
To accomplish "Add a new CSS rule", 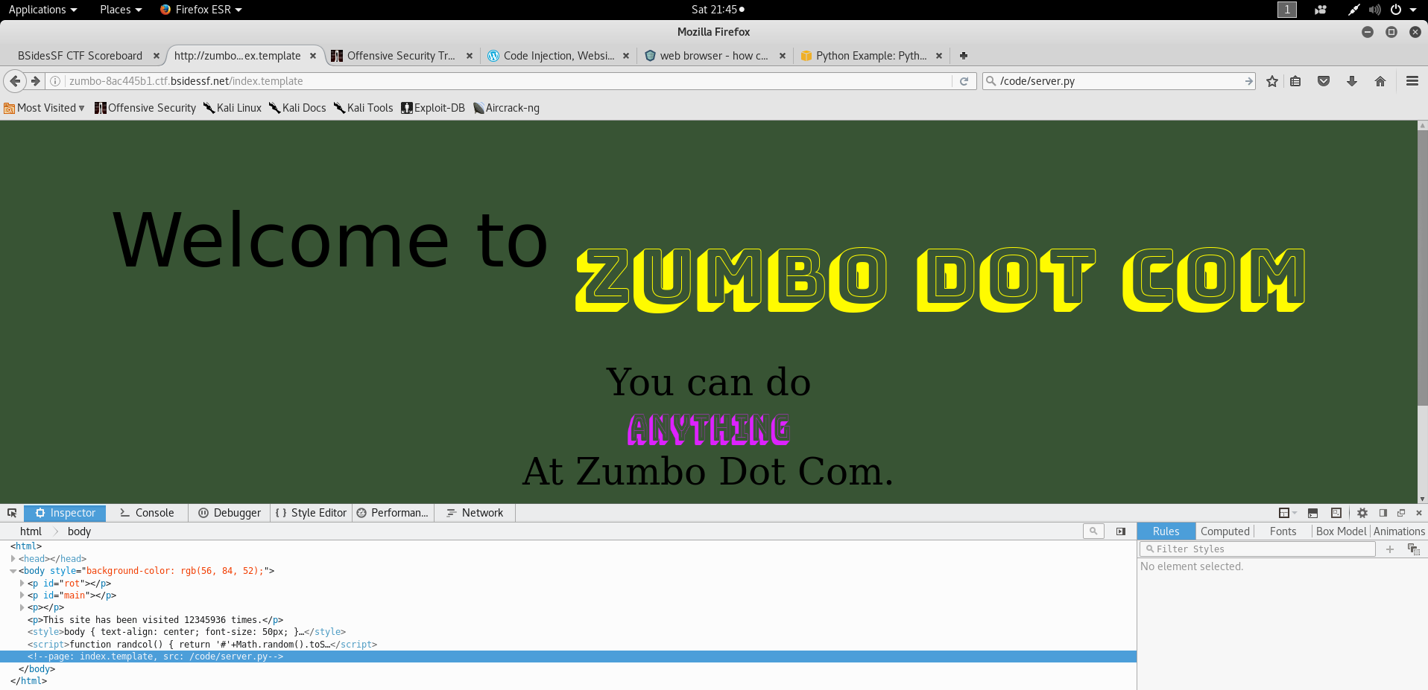I will [1390, 549].
